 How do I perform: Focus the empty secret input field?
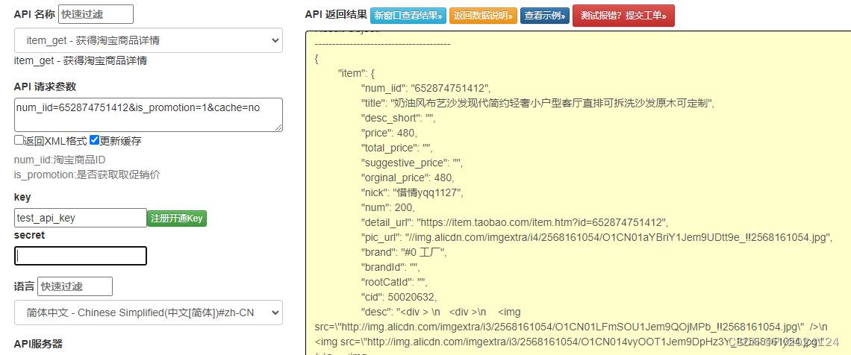click(81, 256)
